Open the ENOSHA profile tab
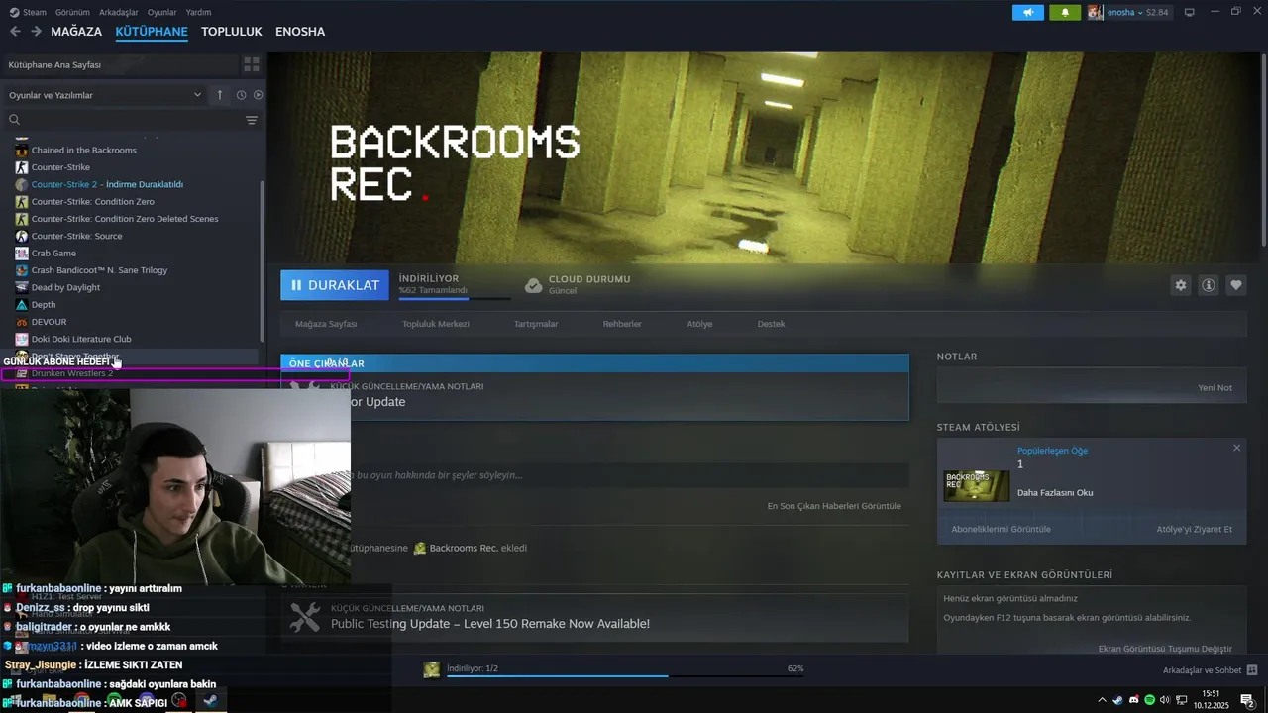This screenshot has width=1268, height=713. click(x=300, y=32)
